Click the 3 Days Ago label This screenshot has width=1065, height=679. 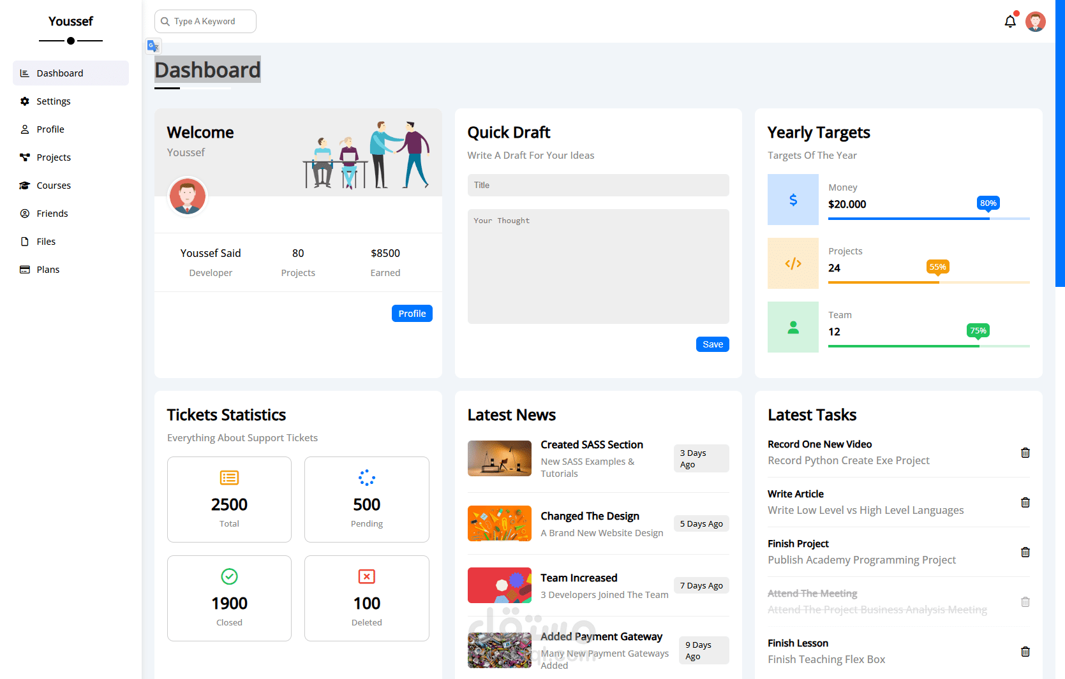click(701, 458)
